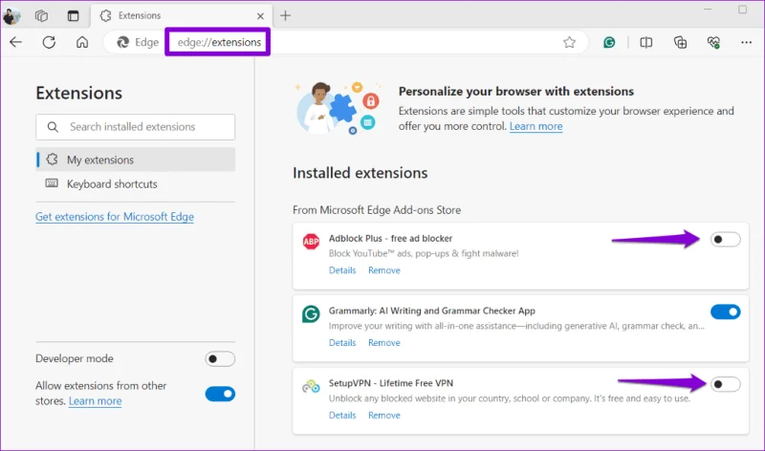The width and height of the screenshot is (765, 451).
Task: Click the Grammarly: AI Writing and Grammar Checker title
Action: (x=432, y=311)
